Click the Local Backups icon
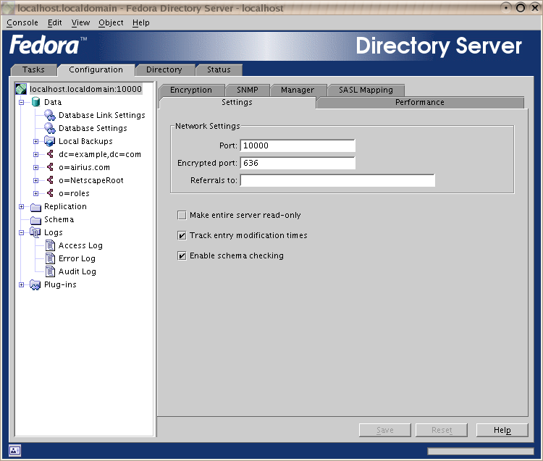The height and width of the screenshot is (461, 543). [x=50, y=141]
